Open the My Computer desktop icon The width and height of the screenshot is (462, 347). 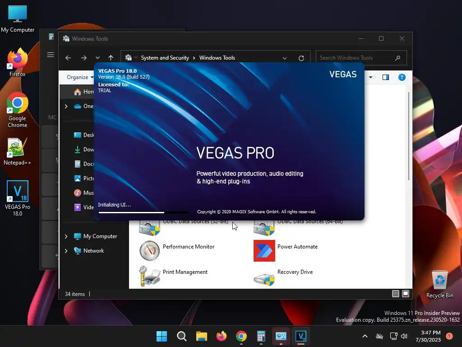pyautogui.click(x=18, y=18)
